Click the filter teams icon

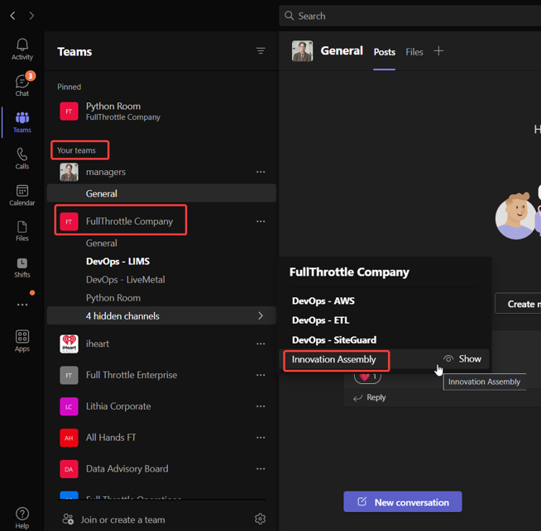coord(261,51)
